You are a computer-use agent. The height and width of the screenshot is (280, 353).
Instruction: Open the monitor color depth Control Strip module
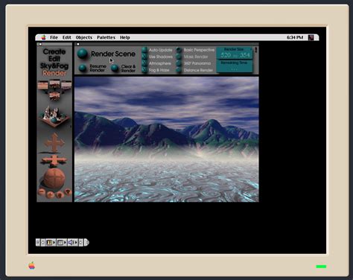[x=49, y=242]
